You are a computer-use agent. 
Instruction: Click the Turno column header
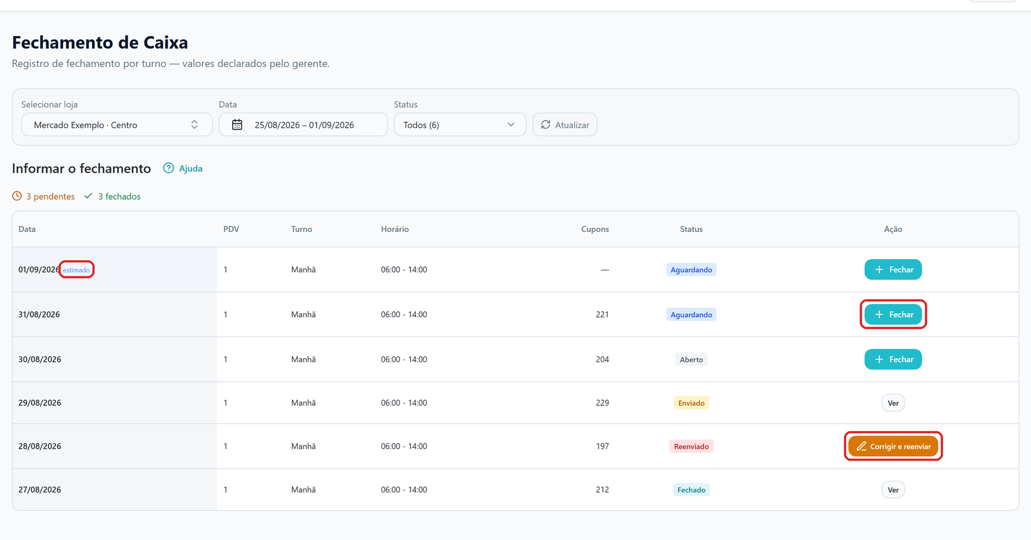[302, 229]
